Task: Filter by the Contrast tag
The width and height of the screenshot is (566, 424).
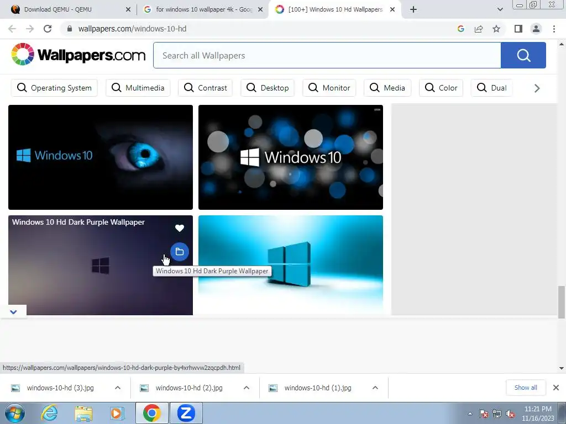Action: 205,88
